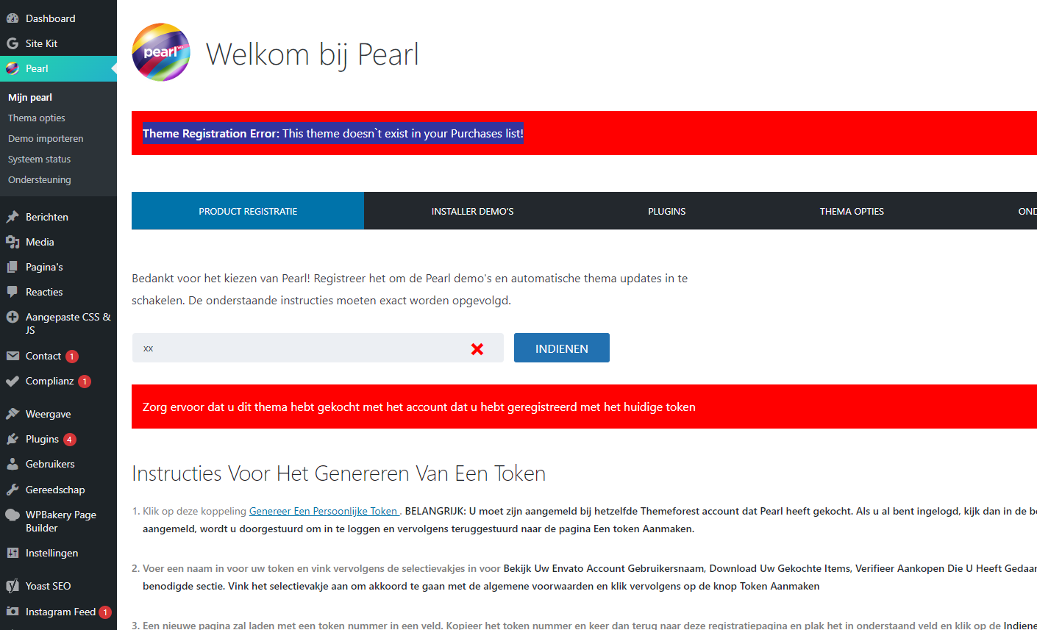Screen dimensions: 1037x630
Task: Open the Yoast SEO menu label
Action: [x=48, y=586]
